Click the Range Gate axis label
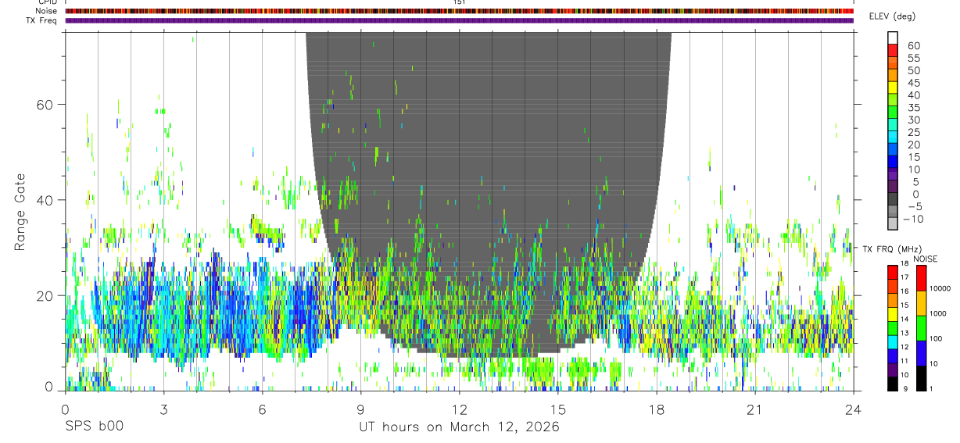The image size is (960, 443). (x=20, y=212)
